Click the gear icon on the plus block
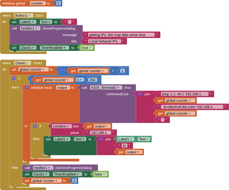 point(62,71)
